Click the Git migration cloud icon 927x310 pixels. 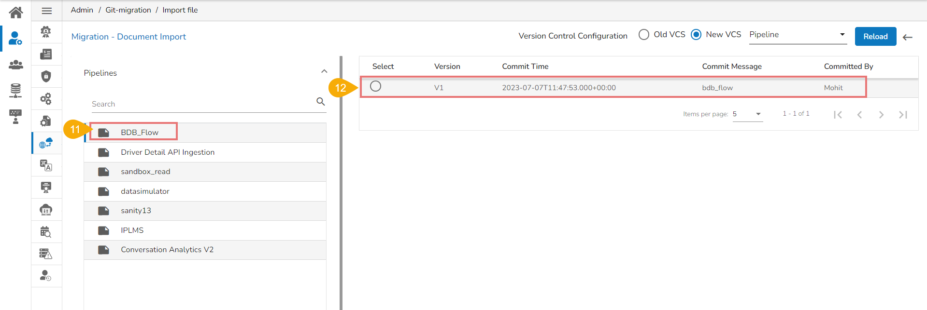pos(46,143)
